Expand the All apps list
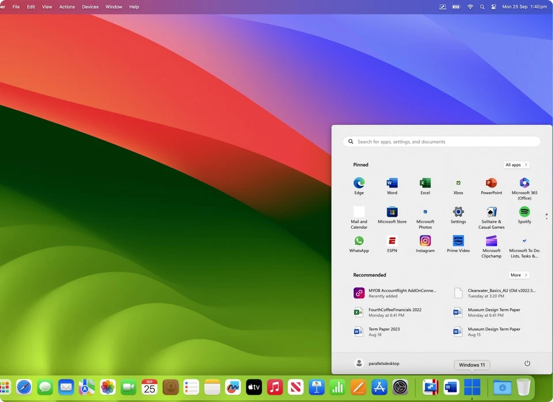Screen dimensions: 553x402 (516, 164)
